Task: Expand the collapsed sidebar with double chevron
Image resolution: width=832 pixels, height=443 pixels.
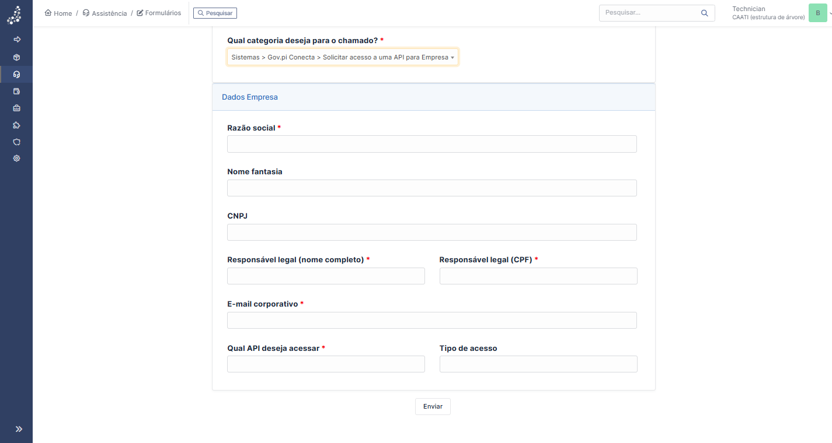Action: pos(19,429)
